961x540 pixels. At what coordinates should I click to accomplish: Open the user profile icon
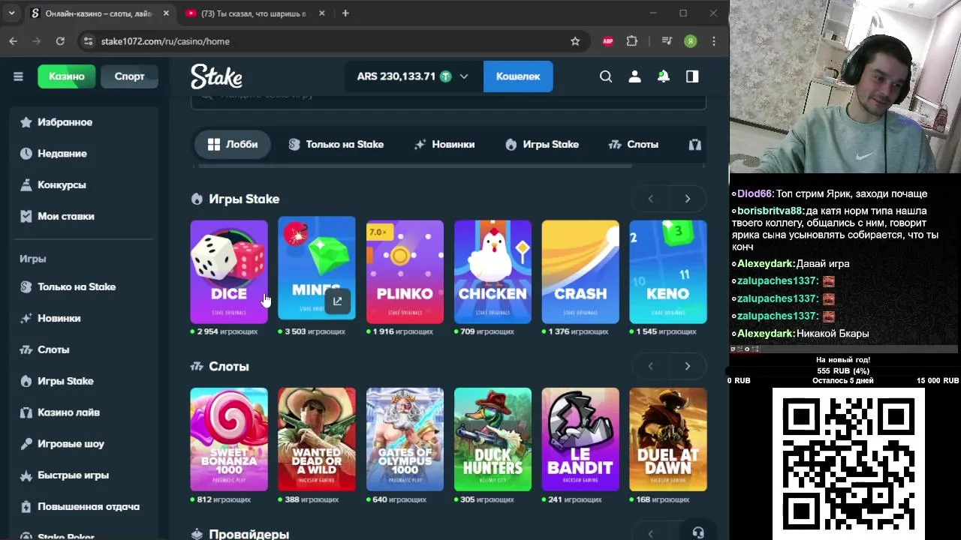click(634, 76)
